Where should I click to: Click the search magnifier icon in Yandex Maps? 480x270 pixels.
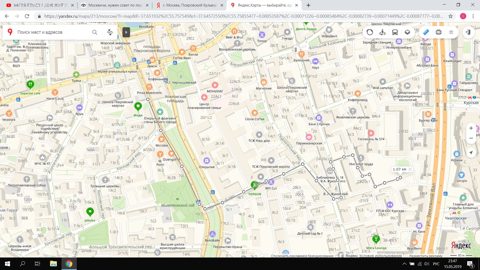pos(95,32)
